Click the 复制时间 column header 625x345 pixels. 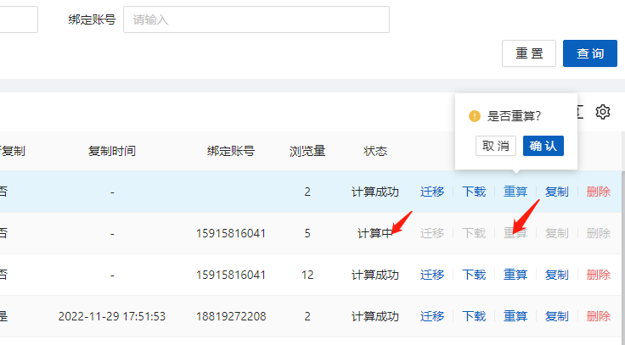coord(112,152)
